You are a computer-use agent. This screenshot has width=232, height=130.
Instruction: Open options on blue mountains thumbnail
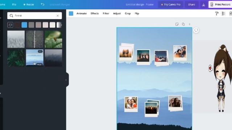40,51
